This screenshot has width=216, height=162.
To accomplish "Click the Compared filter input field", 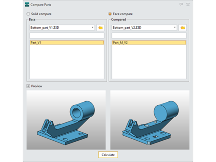I will (149, 35).
